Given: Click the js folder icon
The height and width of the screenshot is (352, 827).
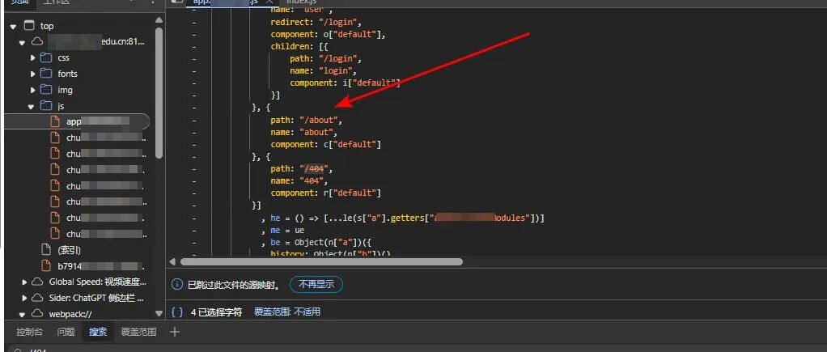Looking at the screenshot, I should tap(46, 106).
